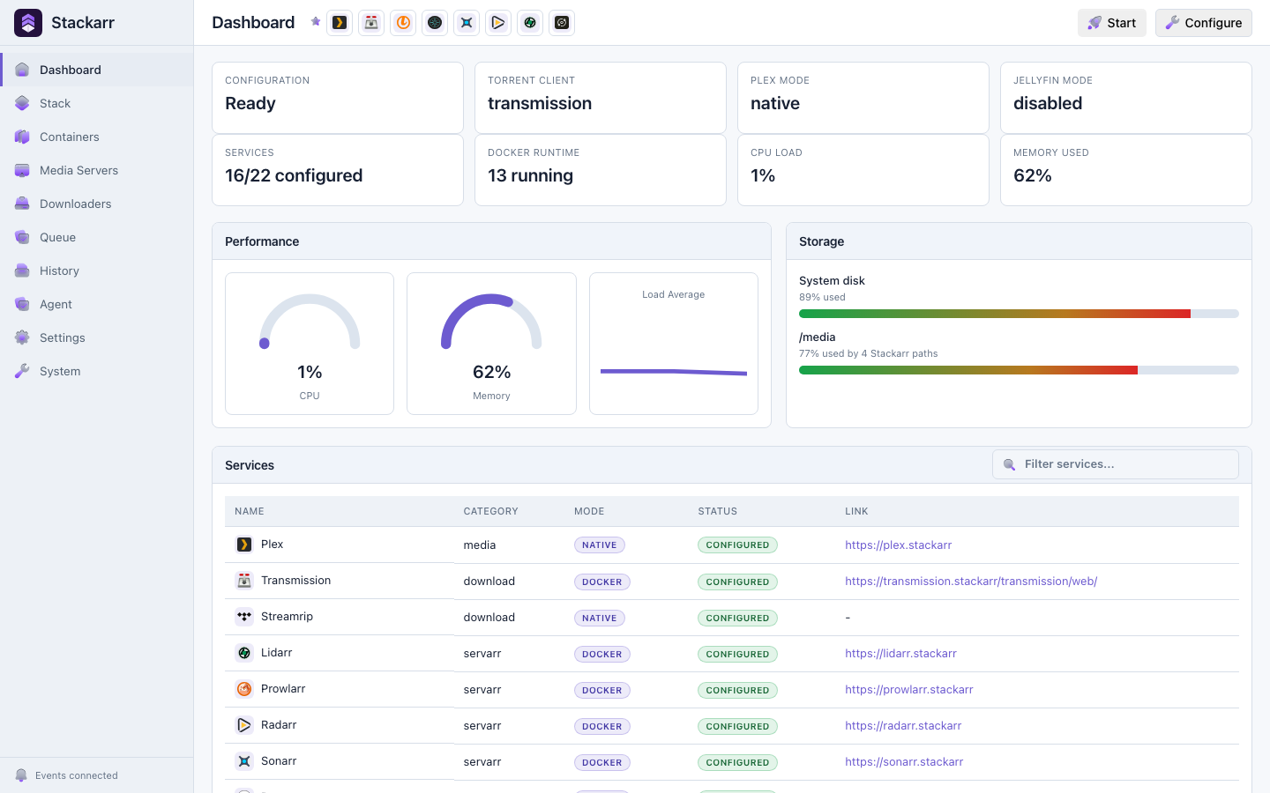The height and width of the screenshot is (793, 1270).
Task: Click the Plex icon in the services table
Action: [x=244, y=545]
